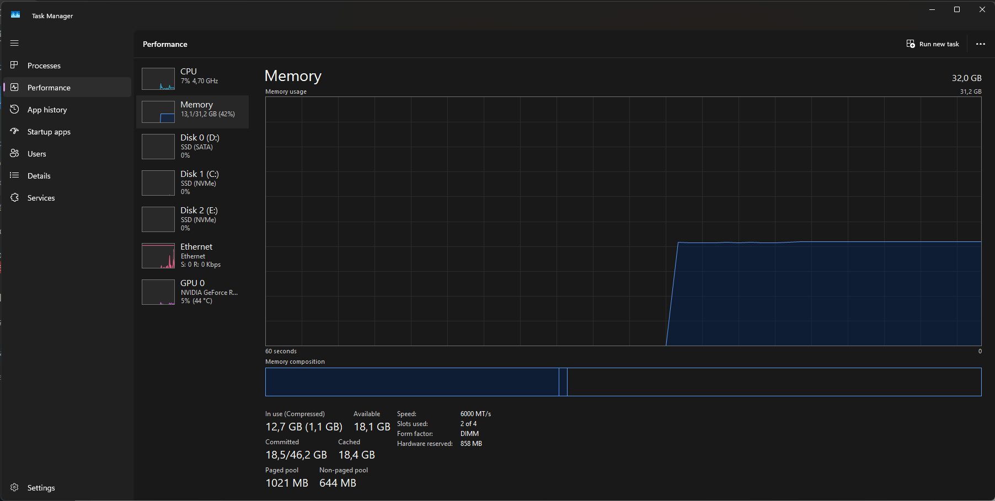
Task: Click the Services puzzle icon
Action: click(x=14, y=197)
